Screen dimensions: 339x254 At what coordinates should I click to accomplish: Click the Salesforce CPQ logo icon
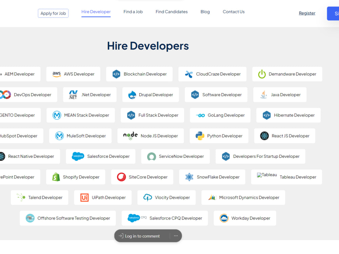coord(137,218)
